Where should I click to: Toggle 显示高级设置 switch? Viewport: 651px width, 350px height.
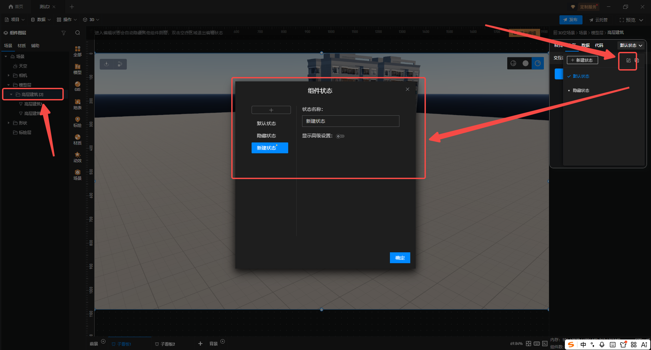pos(340,136)
